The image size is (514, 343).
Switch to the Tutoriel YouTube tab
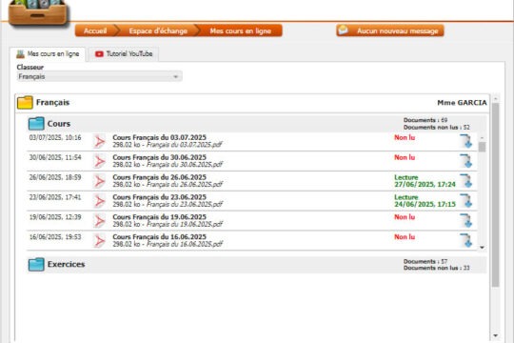[x=124, y=53]
